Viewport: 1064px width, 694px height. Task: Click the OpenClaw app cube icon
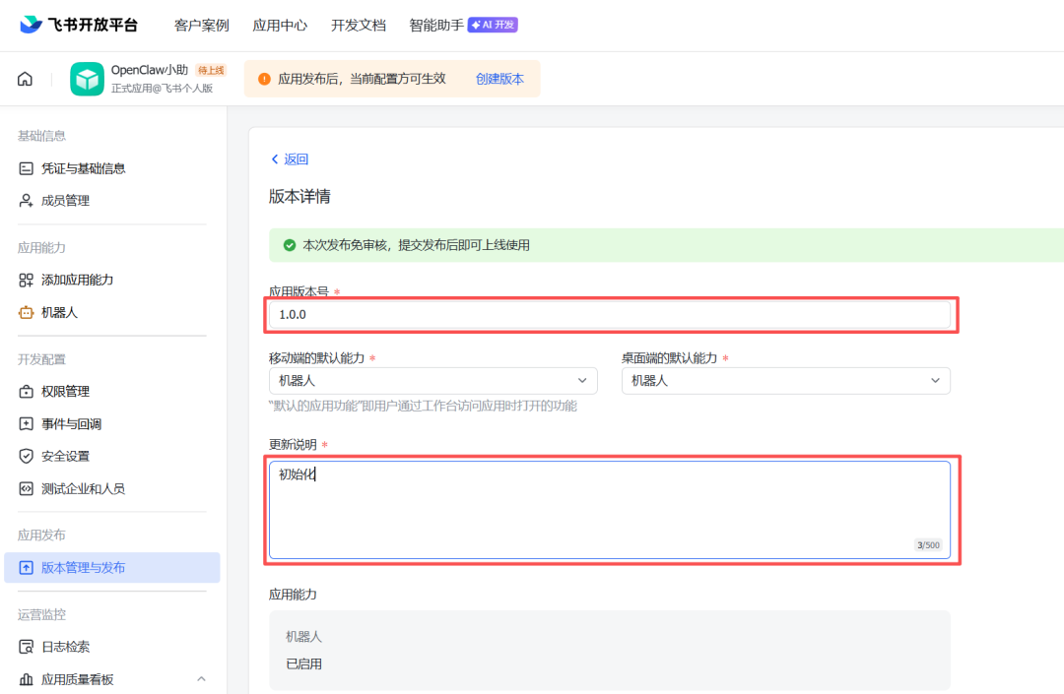click(x=87, y=79)
